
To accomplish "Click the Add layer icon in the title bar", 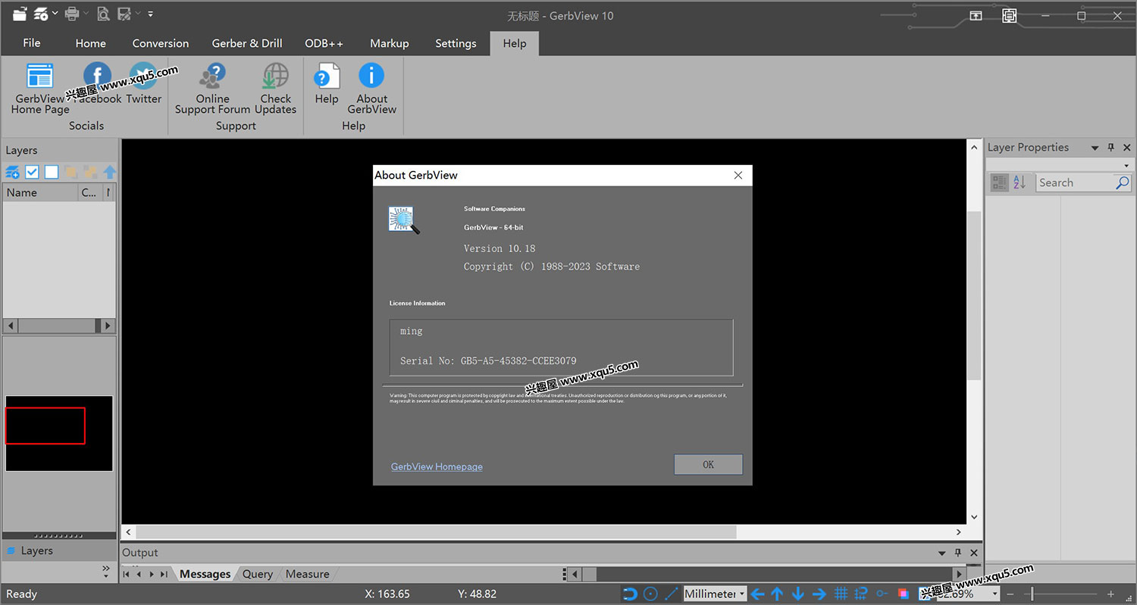I will click(x=42, y=14).
